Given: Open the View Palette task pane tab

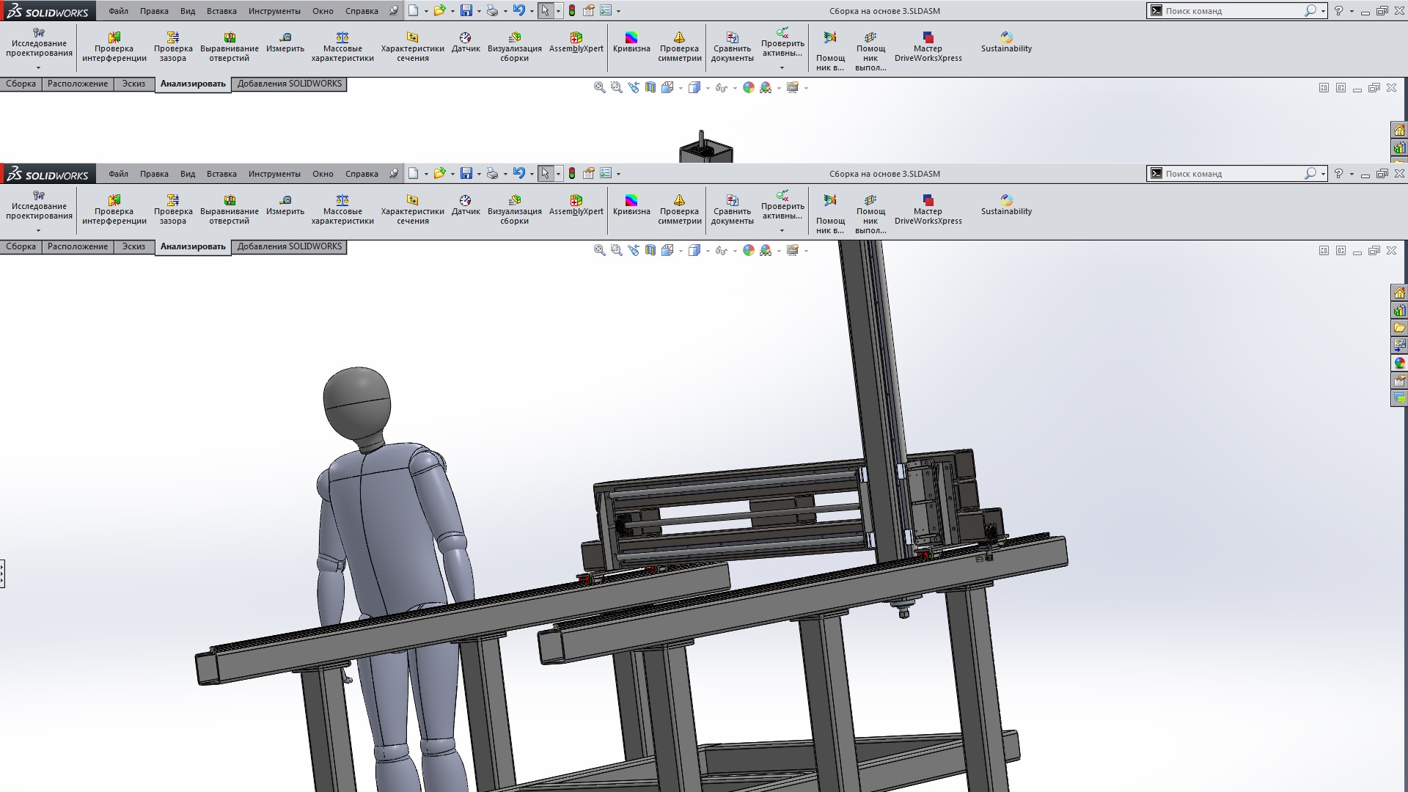Looking at the screenshot, I should click(x=1399, y=345).
